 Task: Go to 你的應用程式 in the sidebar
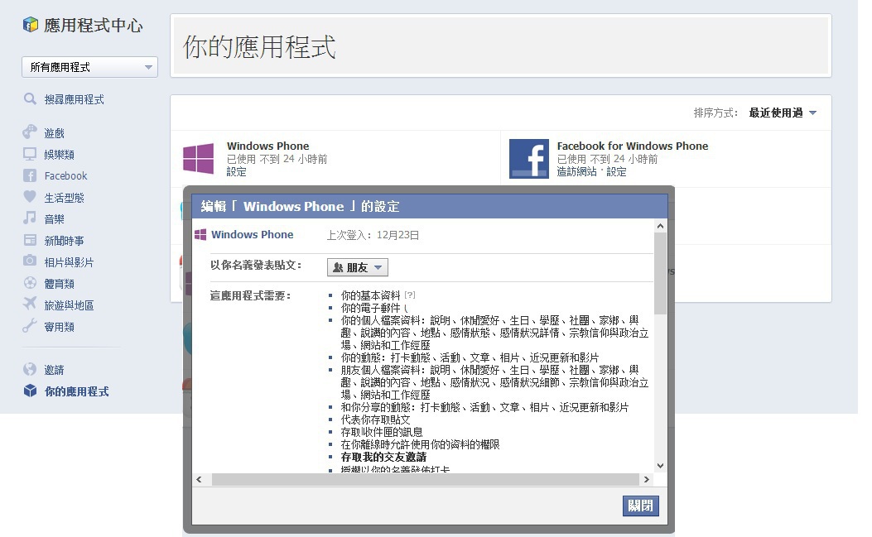[77, 391]
